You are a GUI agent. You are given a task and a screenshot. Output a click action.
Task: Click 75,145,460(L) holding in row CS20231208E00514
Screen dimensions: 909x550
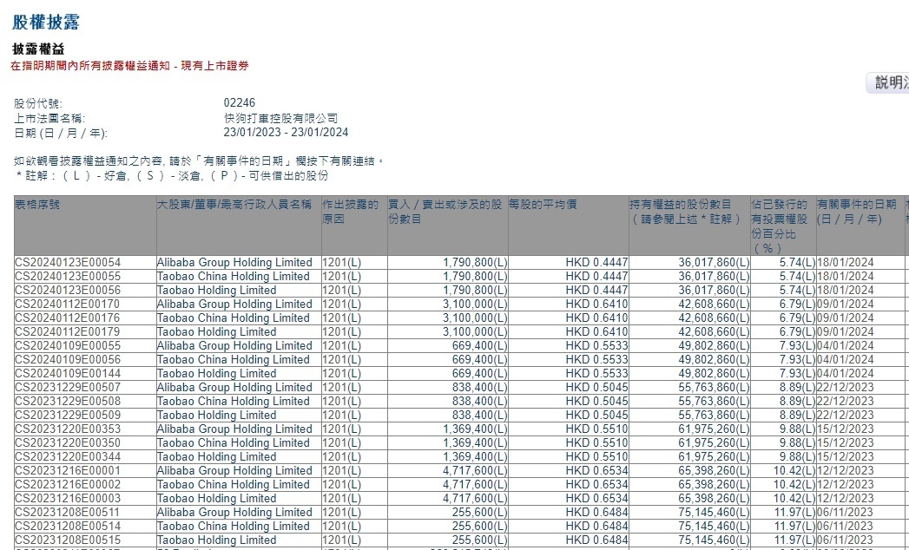714,527
